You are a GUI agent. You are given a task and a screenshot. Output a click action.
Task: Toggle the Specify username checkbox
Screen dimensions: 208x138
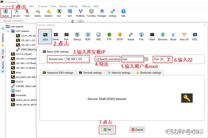(98, 59)
